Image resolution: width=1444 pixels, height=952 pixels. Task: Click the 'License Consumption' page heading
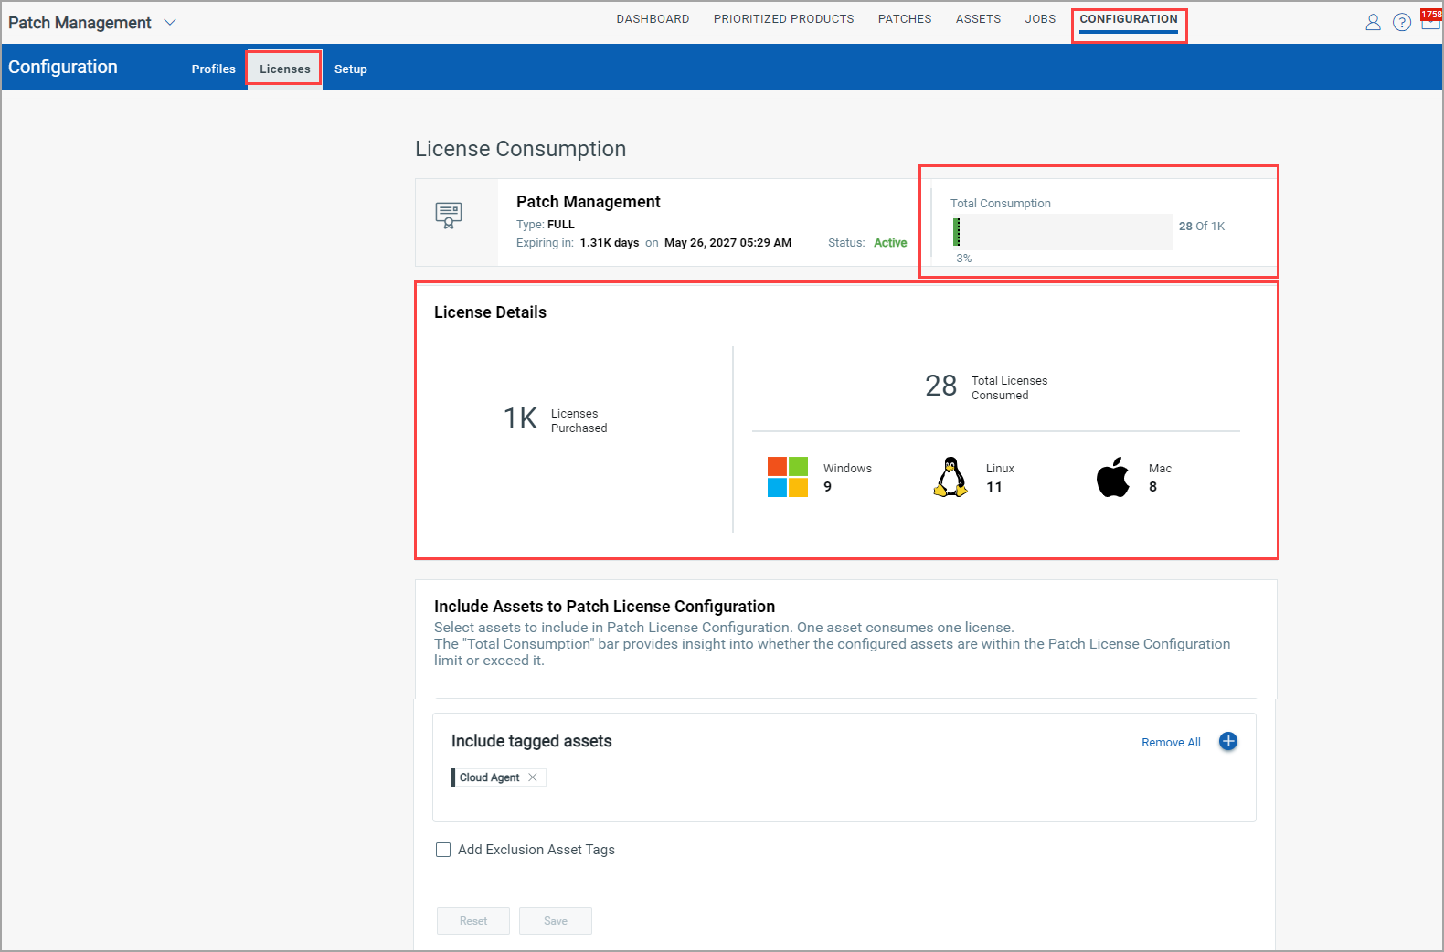(x=521, y=149)
